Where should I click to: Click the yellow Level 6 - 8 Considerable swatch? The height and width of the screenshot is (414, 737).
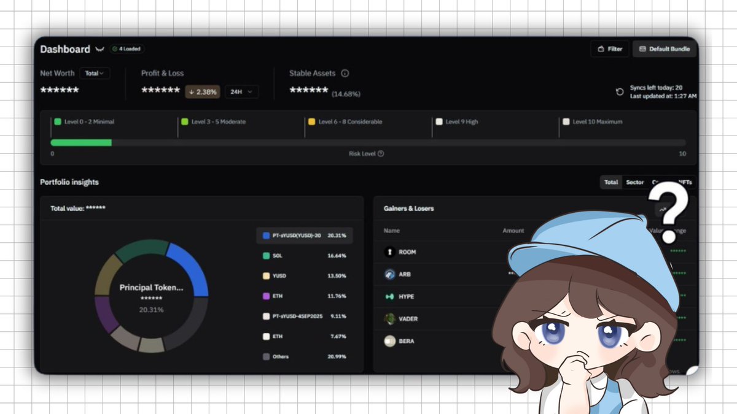[312, 121]
